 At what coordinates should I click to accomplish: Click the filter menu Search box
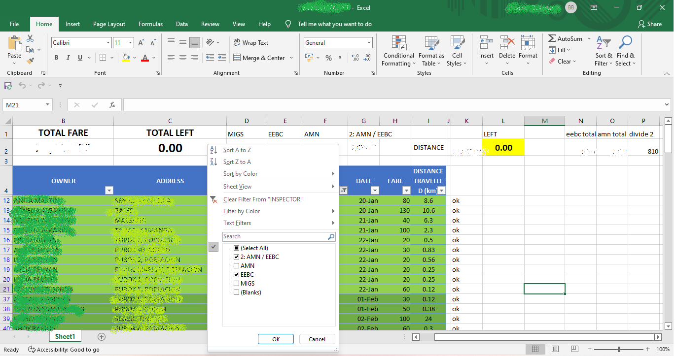[x=279, y=237]
